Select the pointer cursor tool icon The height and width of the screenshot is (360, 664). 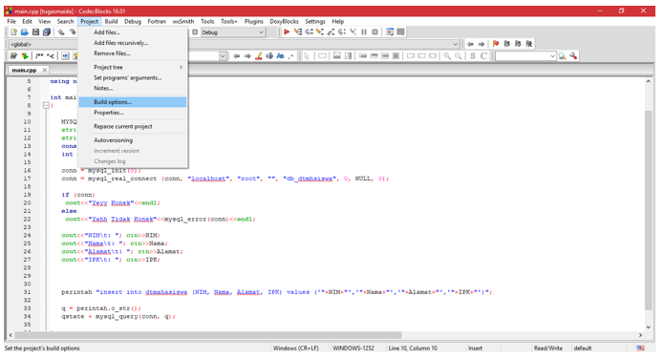point(307,55)
